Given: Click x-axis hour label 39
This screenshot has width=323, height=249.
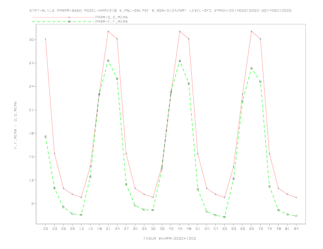Looking at the screenshot, I should (162, 229).
